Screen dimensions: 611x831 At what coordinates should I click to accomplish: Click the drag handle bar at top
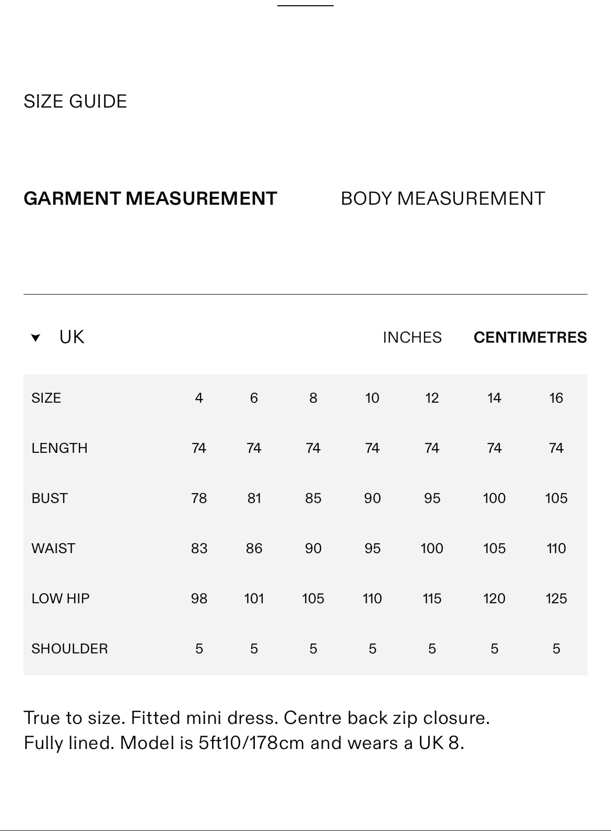(x=305, y=5)
